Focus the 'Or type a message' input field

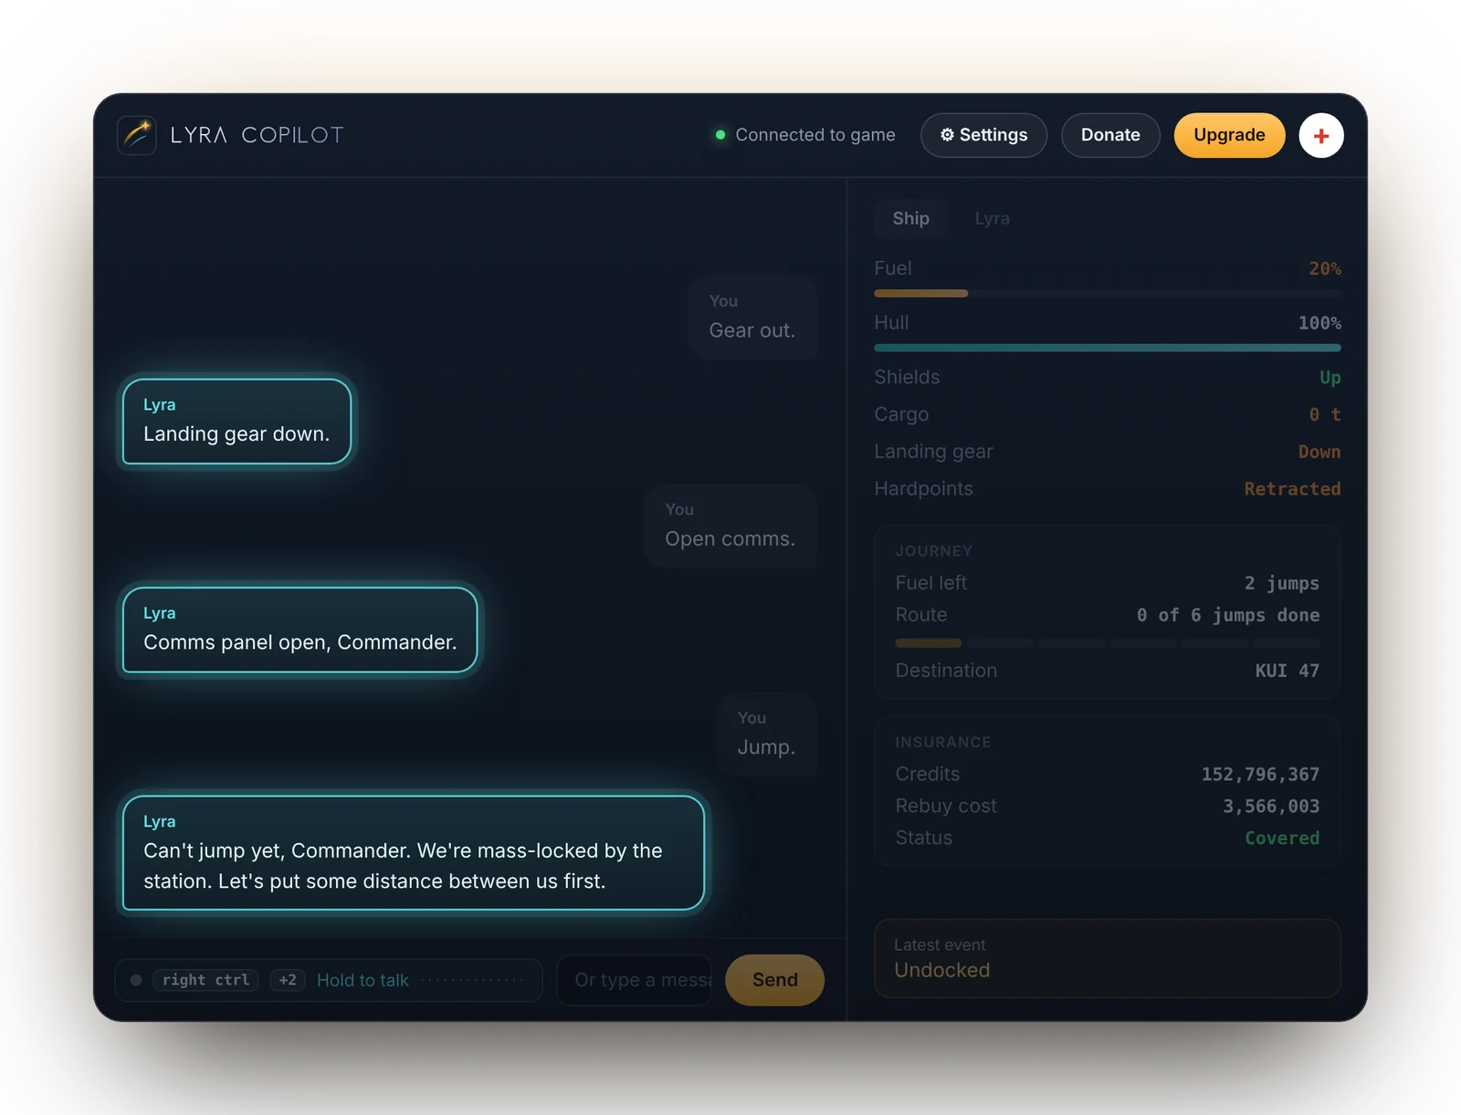pos(635,980)
